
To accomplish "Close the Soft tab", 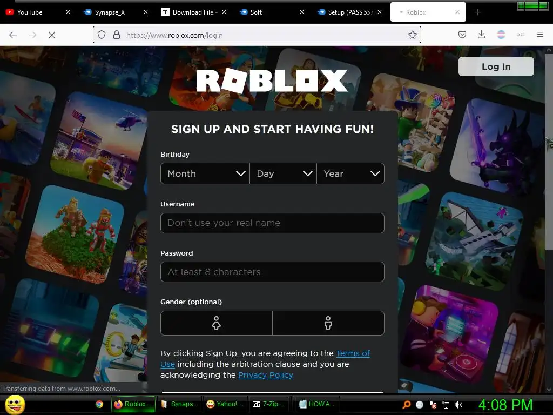I will tap(302, 12).
